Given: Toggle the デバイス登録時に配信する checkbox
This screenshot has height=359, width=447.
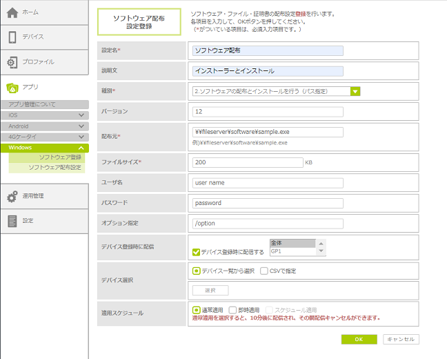Looking at the screenshot, I should tap(197, 252).
